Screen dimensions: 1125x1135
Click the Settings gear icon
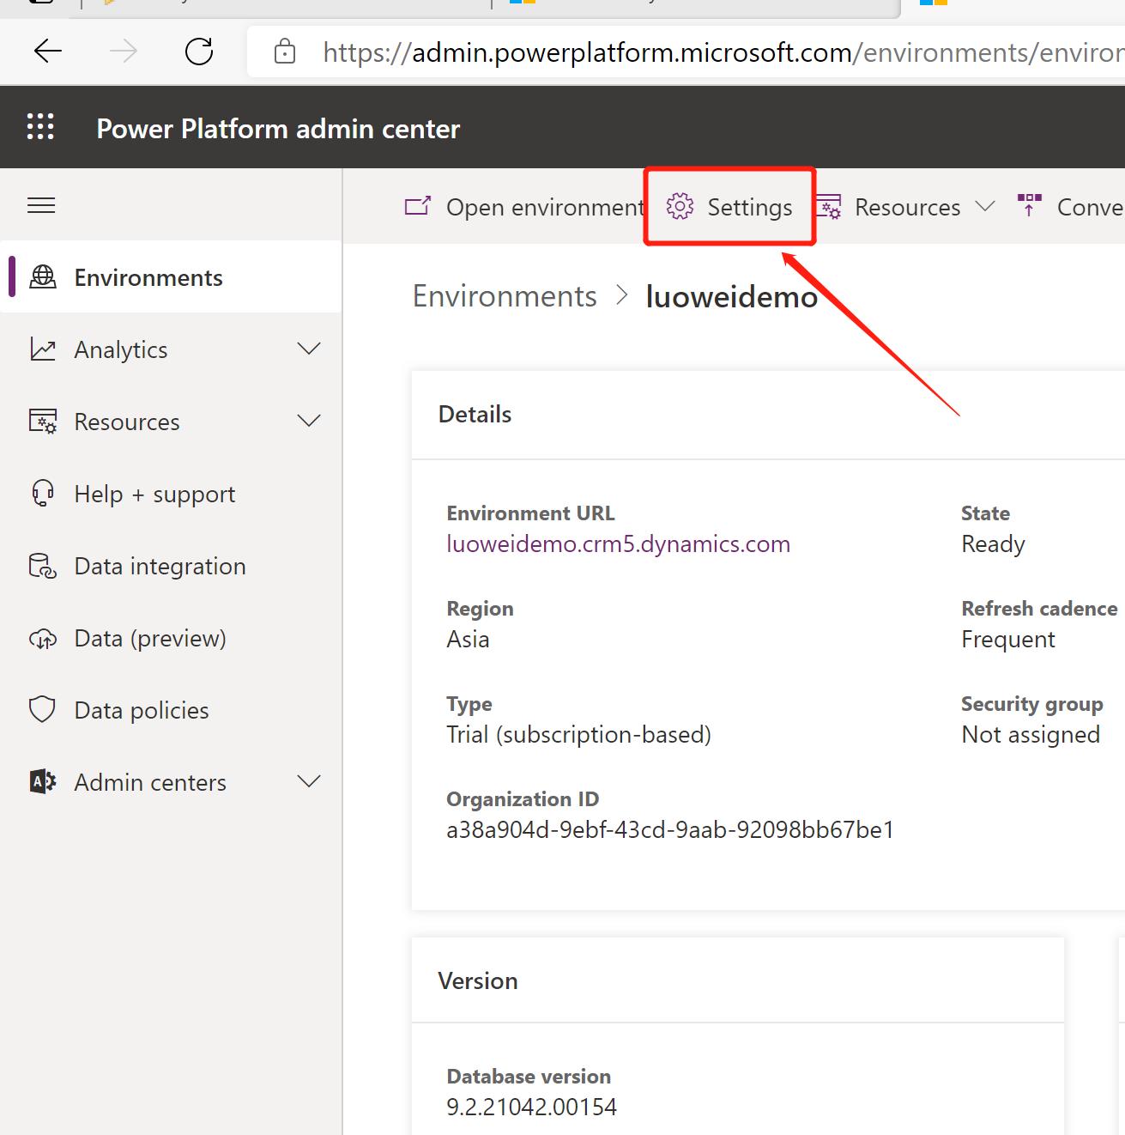[680, 206]
